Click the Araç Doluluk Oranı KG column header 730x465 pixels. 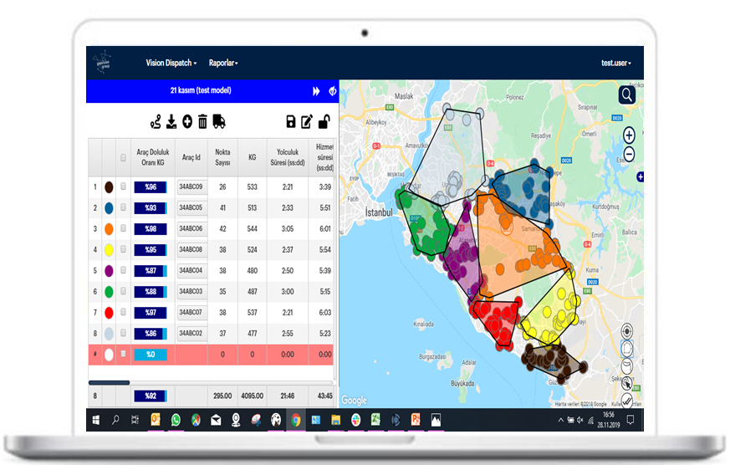153,157
